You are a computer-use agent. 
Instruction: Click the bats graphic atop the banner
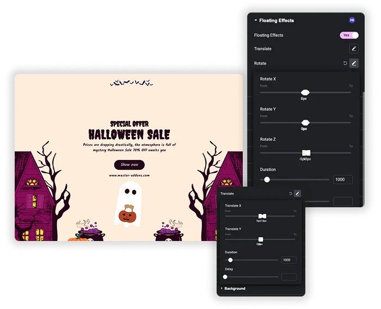pyautogui.click(x=131, y=83)
